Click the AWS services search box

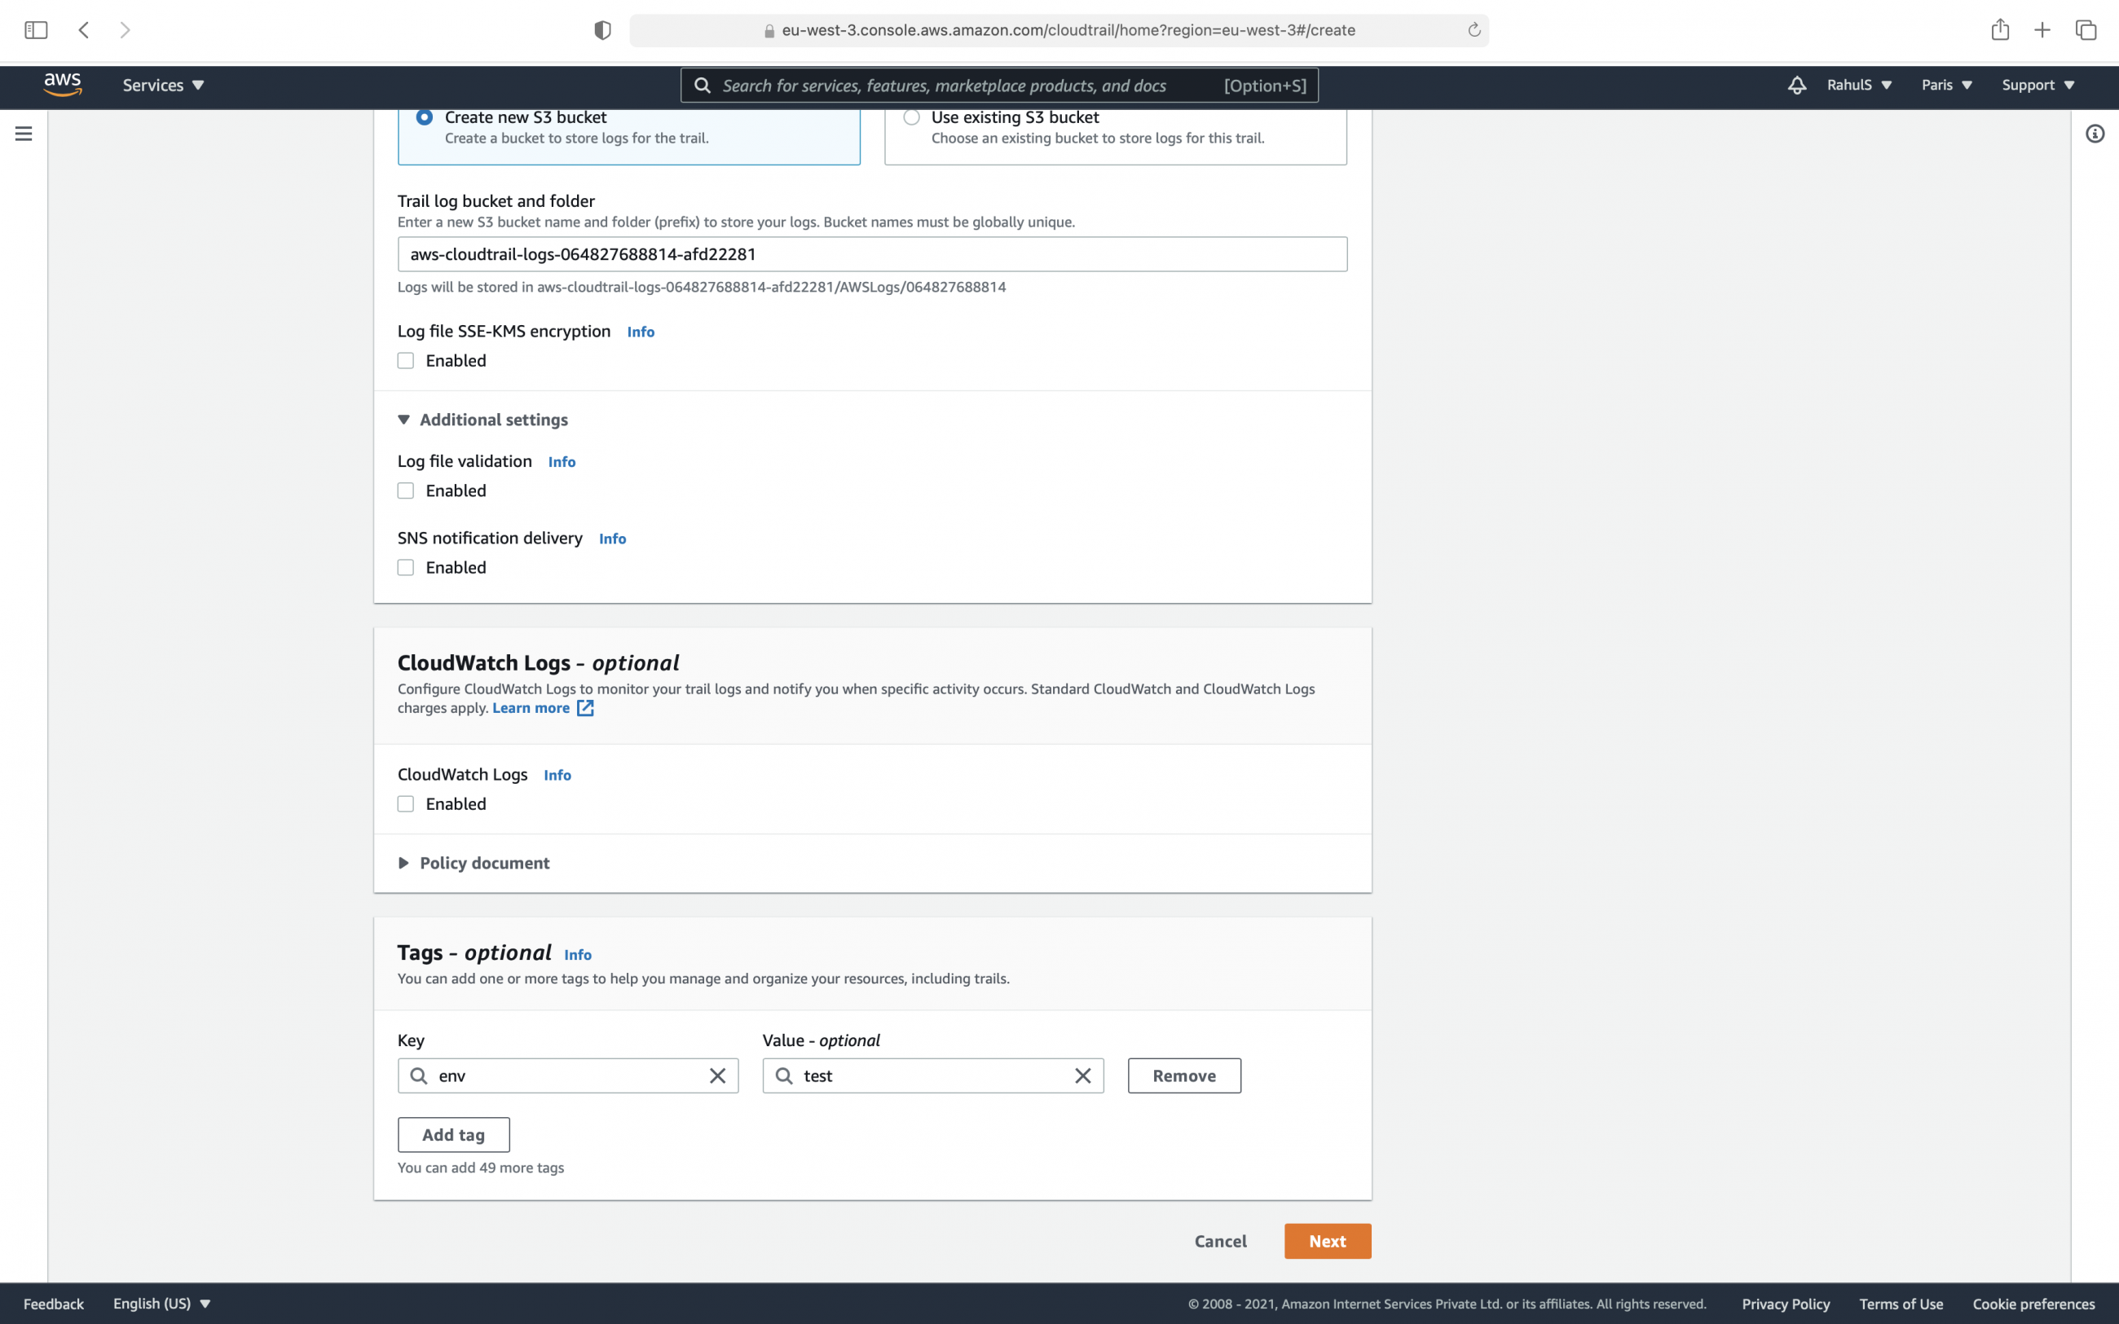(999, 85)
